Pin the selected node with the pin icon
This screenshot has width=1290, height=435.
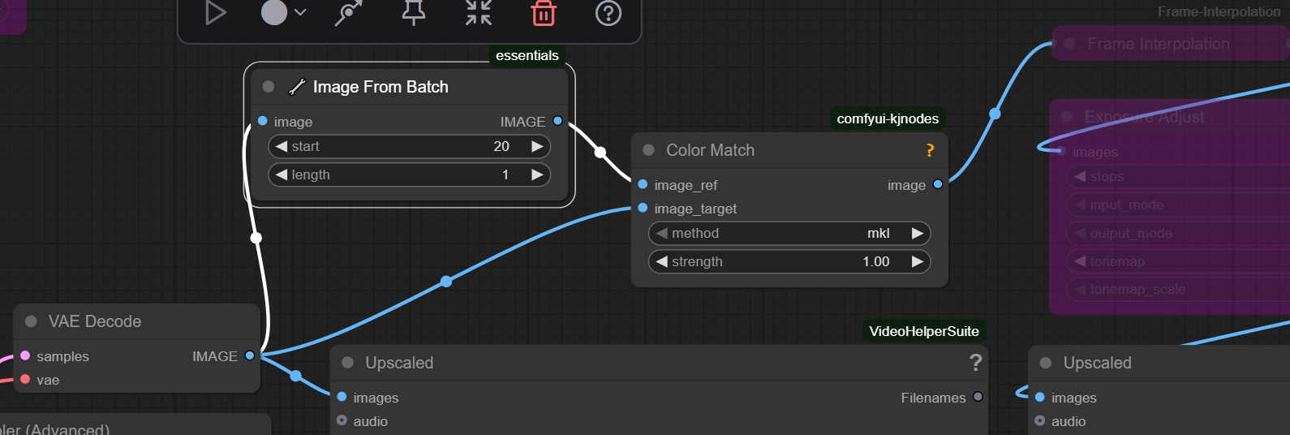point(414,13)
